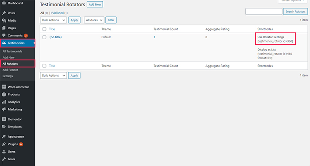
Task: Select the [testimonial_rotator id=960] shortcode text
Action: tap(275, 41)
